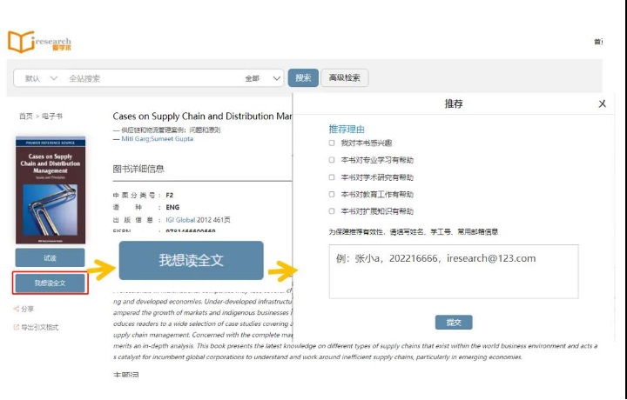Enable 本书对学术研究有帮助 checkbox
Image resolution: width=627 pixels, height=400 pixels.
click(332, 177)
